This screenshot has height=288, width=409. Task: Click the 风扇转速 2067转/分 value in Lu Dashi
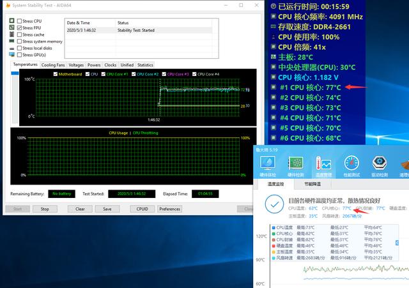pos(352,216)
